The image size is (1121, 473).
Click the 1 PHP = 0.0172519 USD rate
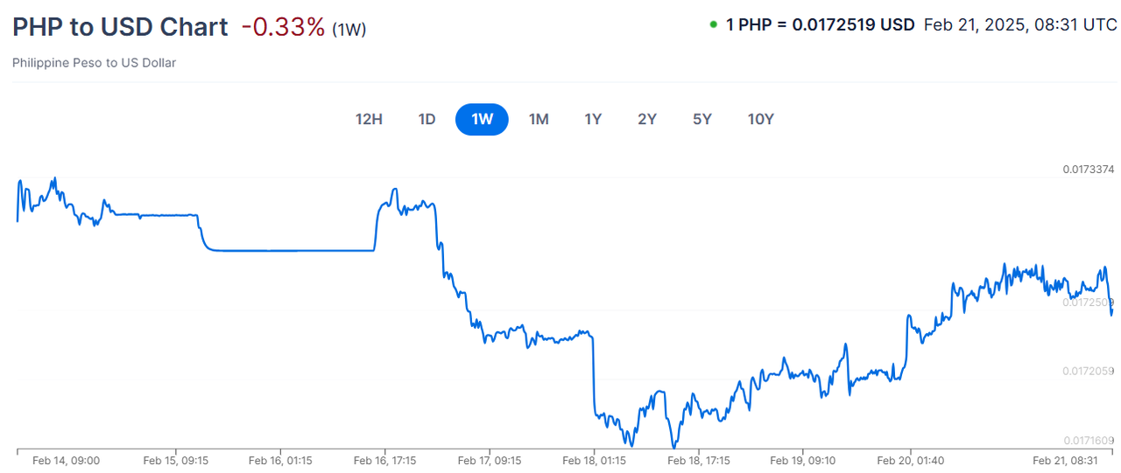(820, 24)
